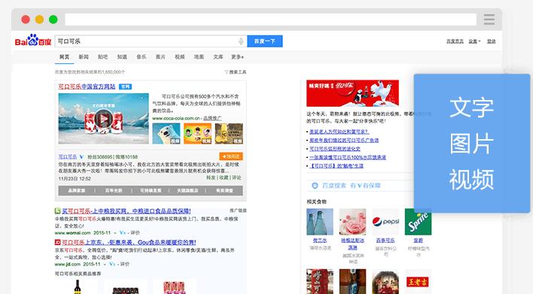Click the red Coca-Cola polar bear banner

click(352, 93)
